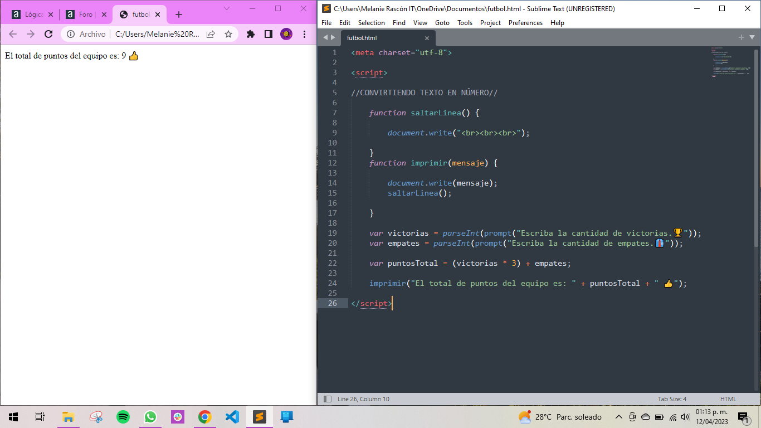Open the Help menu in Sublime Text
The height and width of the screenshot is (428, 761).
tap(557, 23)
